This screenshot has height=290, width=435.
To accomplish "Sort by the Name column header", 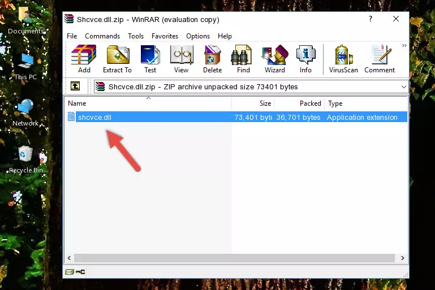I will coord(148,103).
